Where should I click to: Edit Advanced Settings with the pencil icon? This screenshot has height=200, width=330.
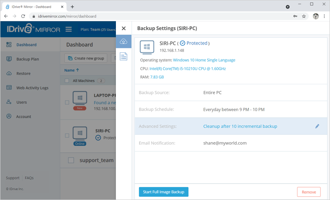317,126
